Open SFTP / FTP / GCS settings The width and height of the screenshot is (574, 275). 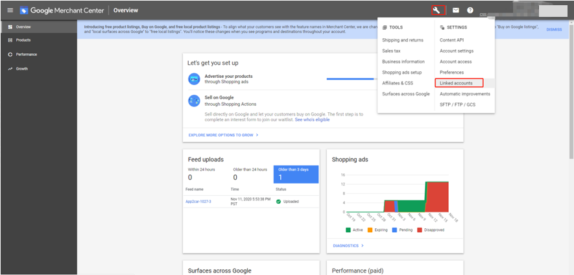tap(458, 104)
